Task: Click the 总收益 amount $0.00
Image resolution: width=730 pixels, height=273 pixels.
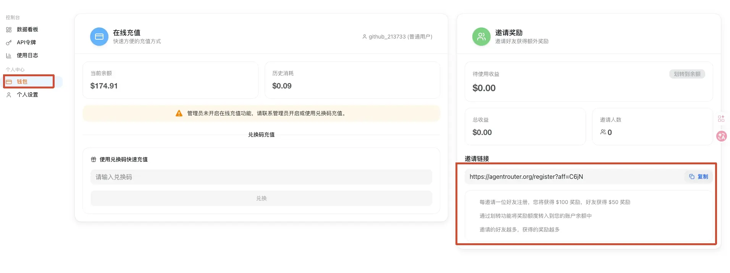Action: (482, 132)
